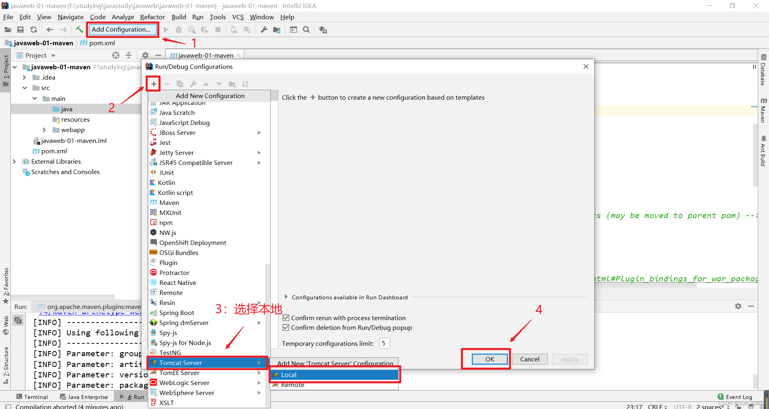Open the Navigate menu

pos(70,17)
